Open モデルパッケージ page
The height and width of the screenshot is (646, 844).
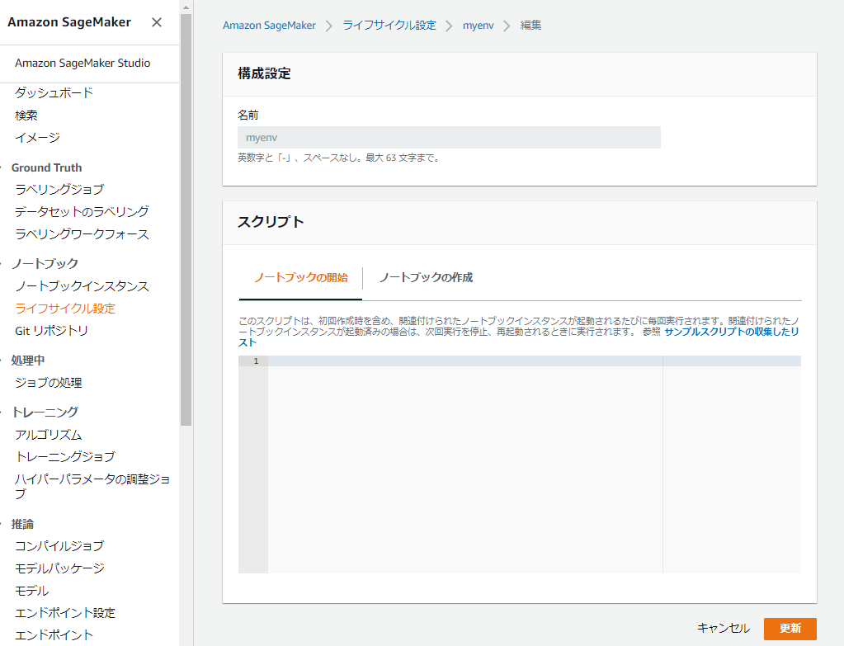coord(59,568)
